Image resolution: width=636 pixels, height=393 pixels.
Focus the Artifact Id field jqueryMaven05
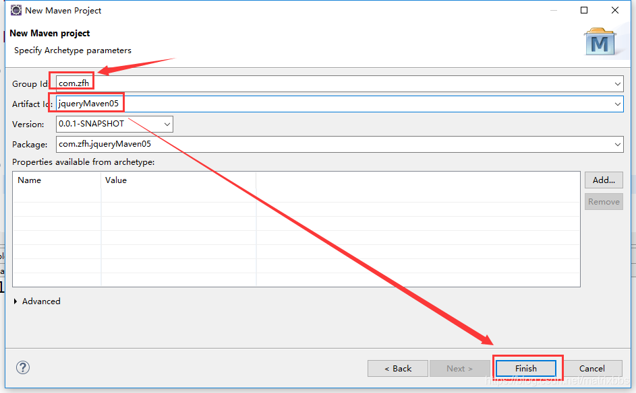point(339,104)
